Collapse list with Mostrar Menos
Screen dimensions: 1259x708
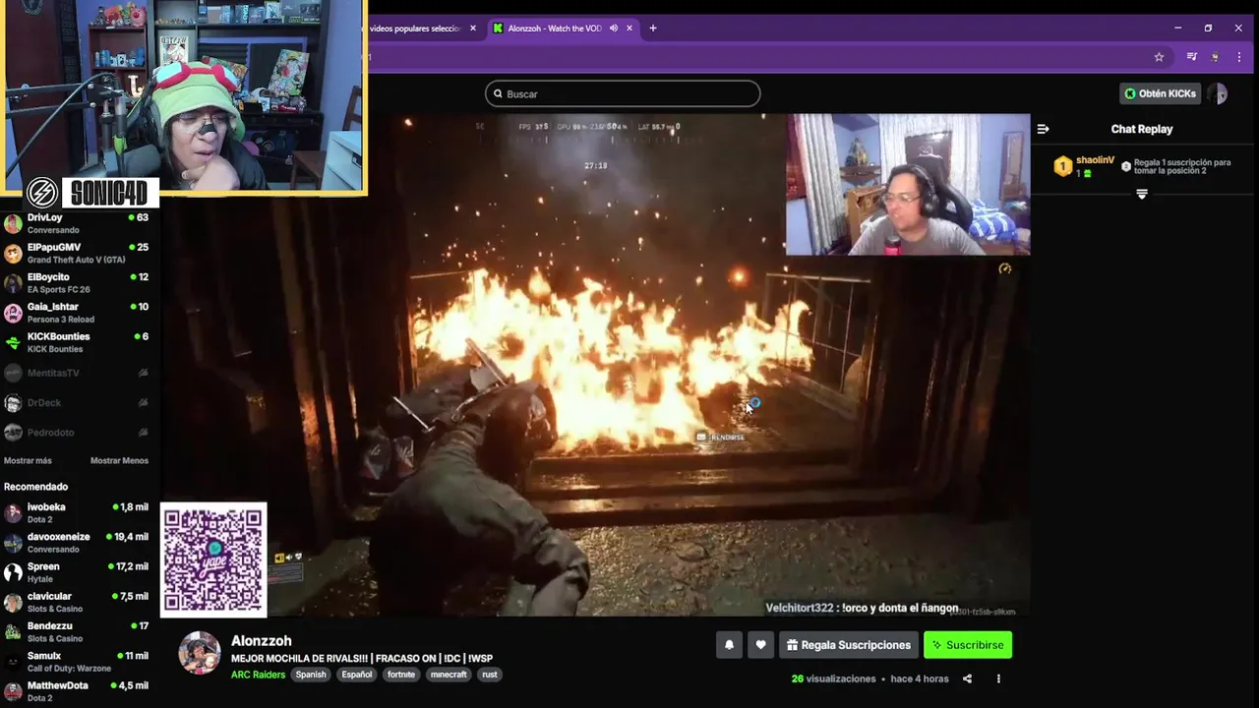coord(119,460)
